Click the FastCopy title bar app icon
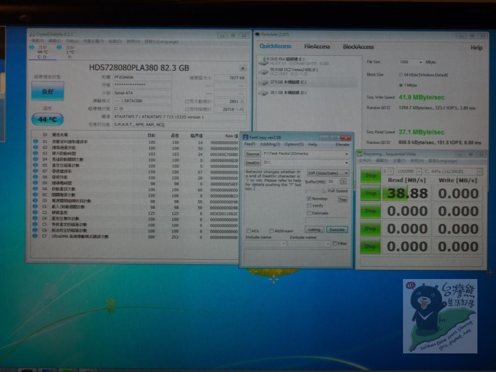Image resolution: width=496 pixels, height=372 pixels. (245, 137)
